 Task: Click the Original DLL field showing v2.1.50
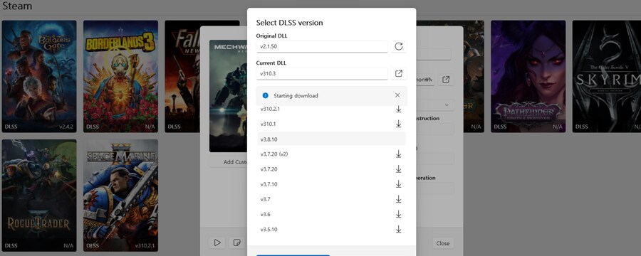[322, 46]
